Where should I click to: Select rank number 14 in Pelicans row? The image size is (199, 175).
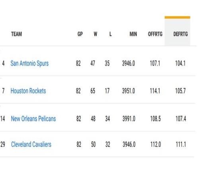(3, 119)
